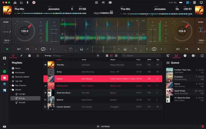Viewport: 206px width, 129px height.
Task: Open the Spotify source in the sidebar
Action: (4, 71)
